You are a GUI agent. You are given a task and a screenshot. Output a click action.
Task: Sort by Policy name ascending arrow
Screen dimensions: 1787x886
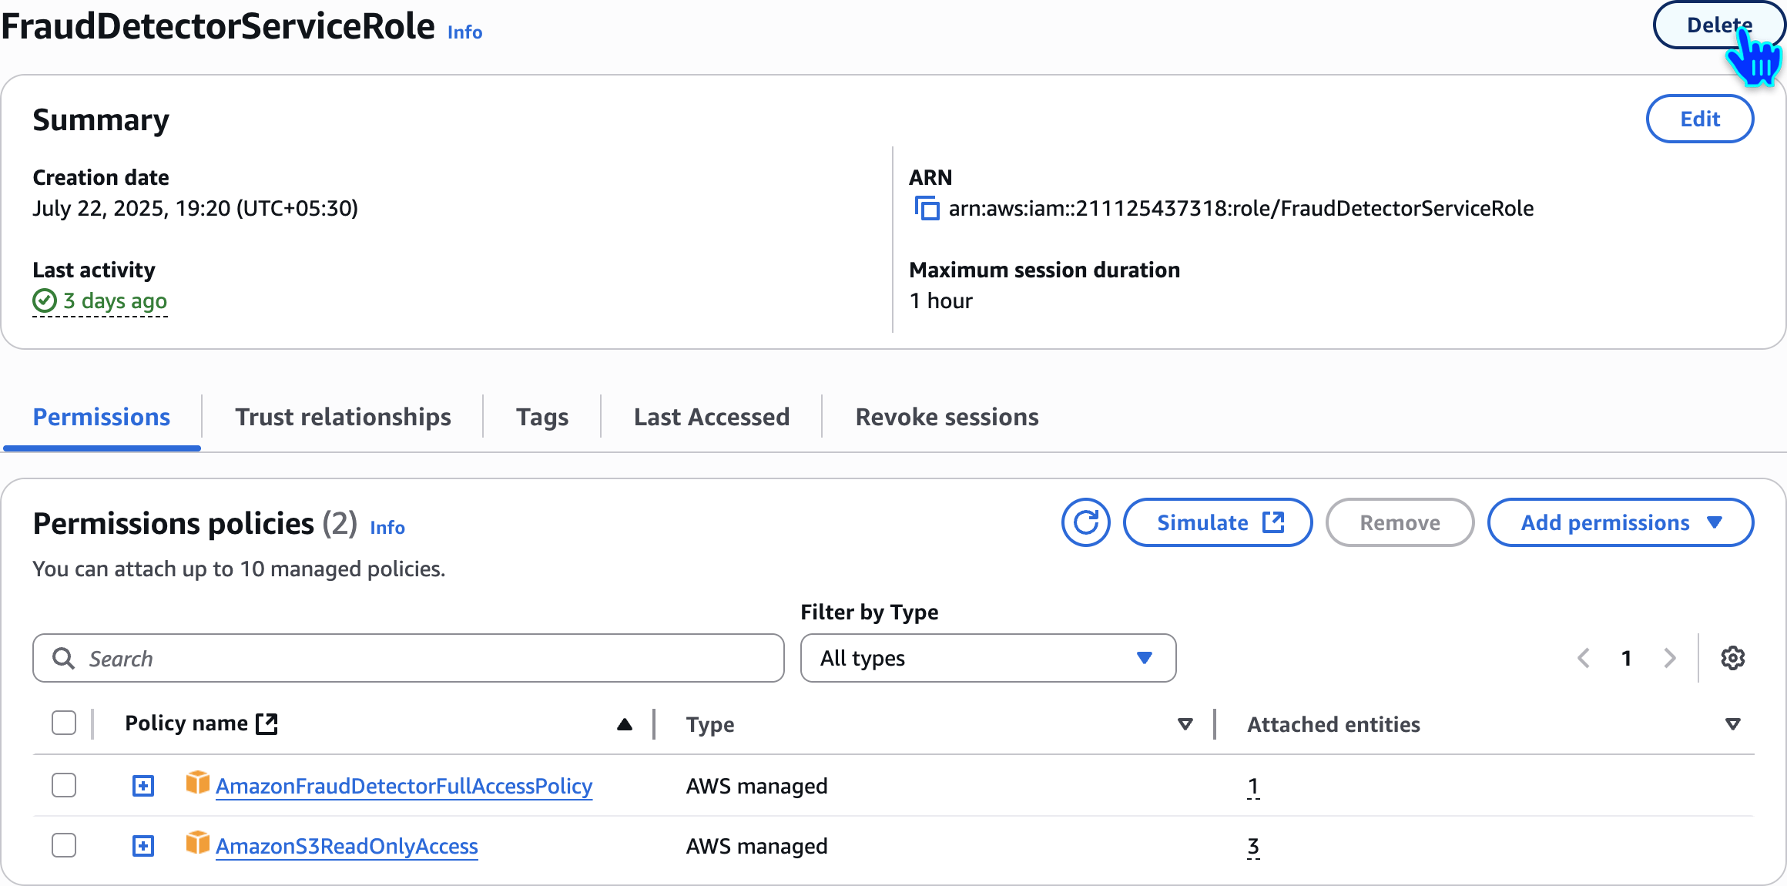click(625, 723)
